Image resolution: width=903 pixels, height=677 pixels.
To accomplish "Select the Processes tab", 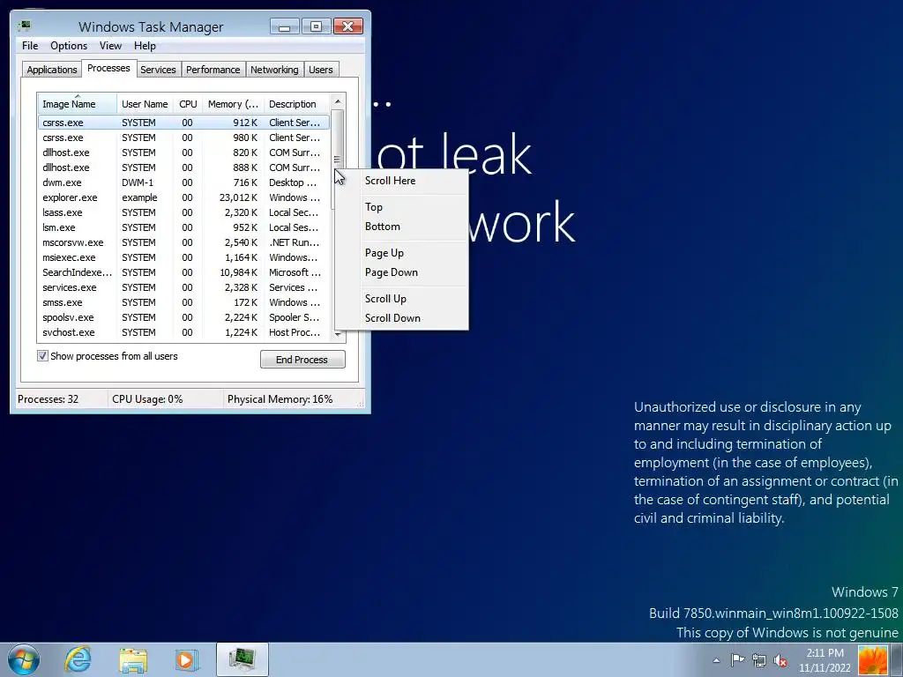I will point(108,68).
